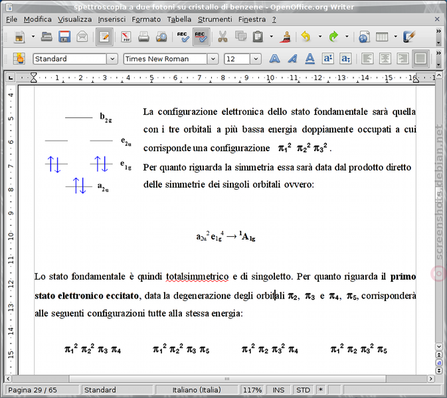Screen dimensions: 447x398
Task: Click the horizontal scrollbar thumb
Action: [x=227, y=379]
